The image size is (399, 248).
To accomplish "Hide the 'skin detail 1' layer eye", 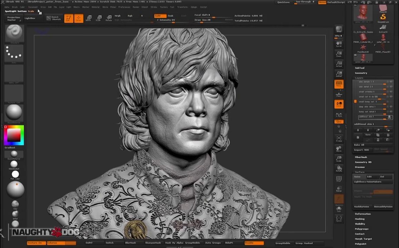I will point(391,82).
